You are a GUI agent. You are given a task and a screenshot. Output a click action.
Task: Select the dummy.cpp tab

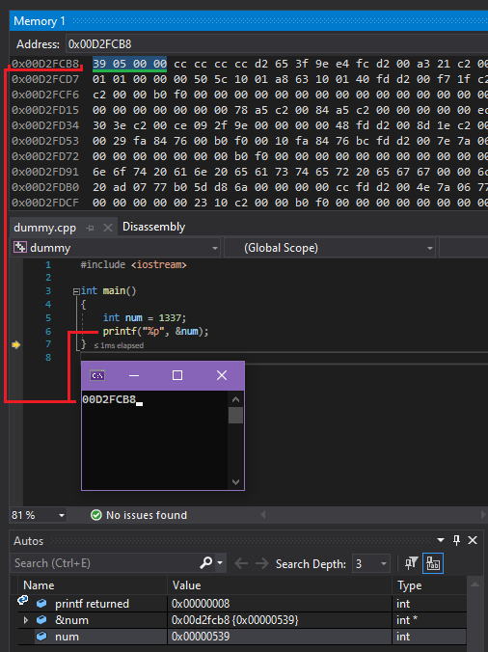coord(45,228)
